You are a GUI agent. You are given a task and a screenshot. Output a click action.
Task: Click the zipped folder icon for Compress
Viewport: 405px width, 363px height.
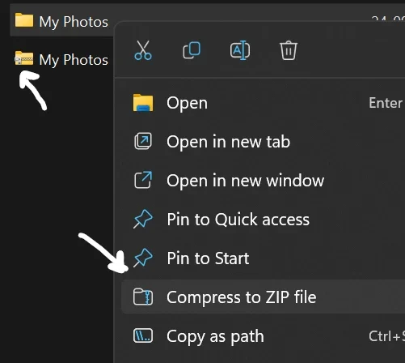(143, 297)
